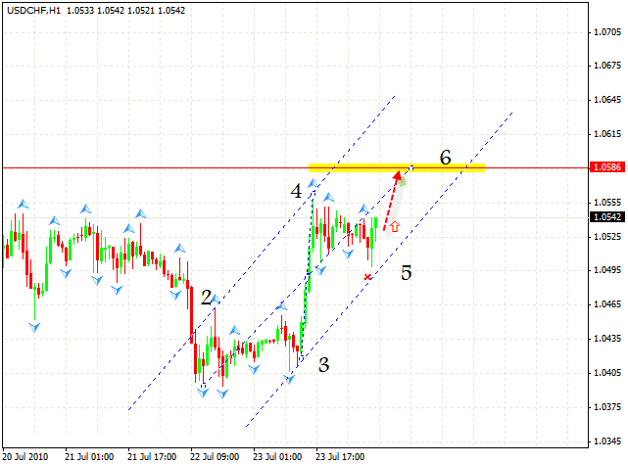Click the 21 Jul 01:00 time label
This screenshot has width=628, height=464.
pyautogui.click(x=89, y=457)
